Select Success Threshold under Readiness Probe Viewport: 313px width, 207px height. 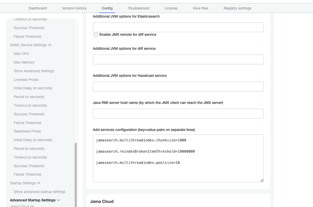point(29,166)
